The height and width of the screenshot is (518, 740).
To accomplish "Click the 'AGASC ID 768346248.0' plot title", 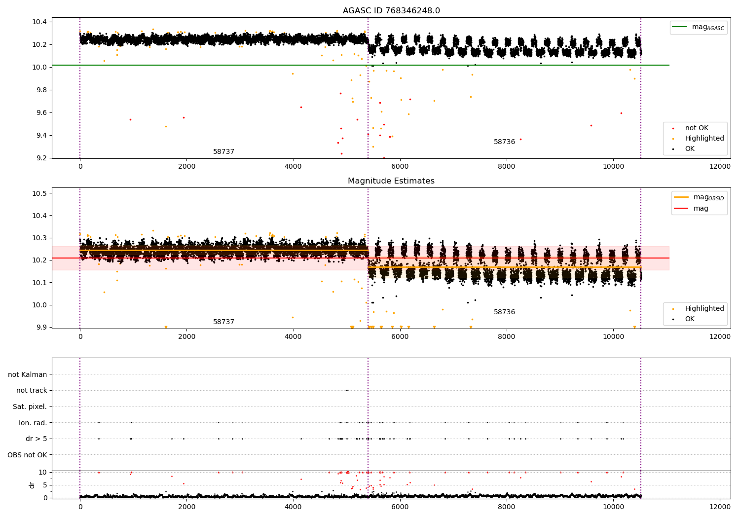I will coord(391,11).
